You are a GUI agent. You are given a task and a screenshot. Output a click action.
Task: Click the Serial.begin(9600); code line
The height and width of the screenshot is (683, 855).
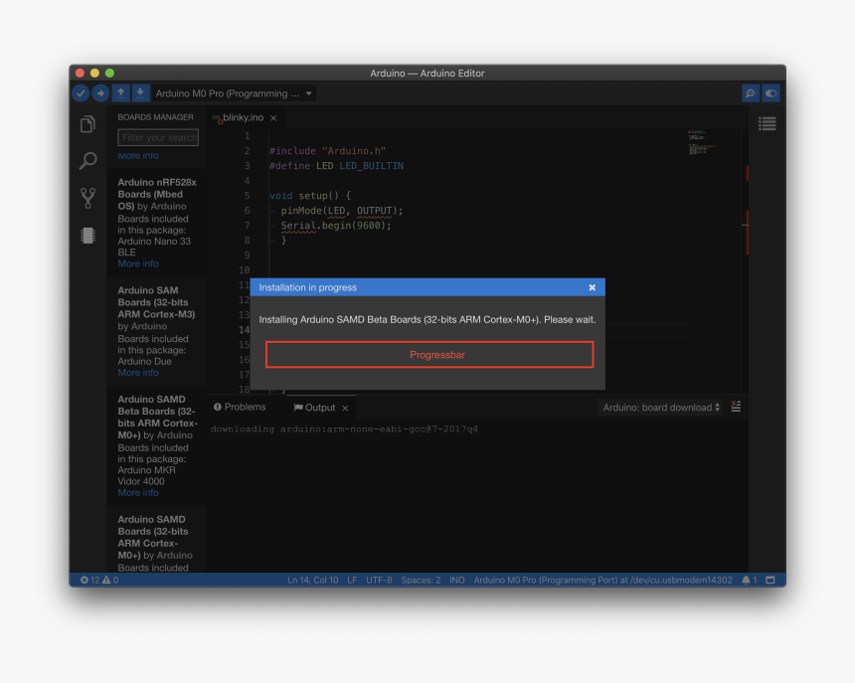(x=336, y=226)
